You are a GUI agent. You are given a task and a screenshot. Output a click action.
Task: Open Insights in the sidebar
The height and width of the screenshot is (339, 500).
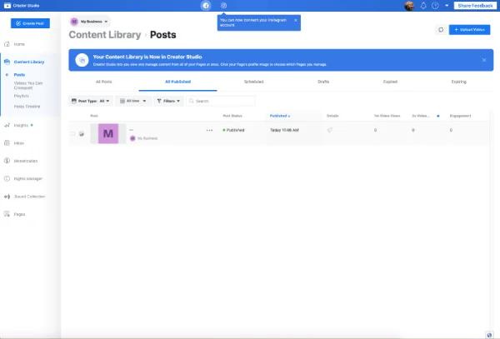22,125
